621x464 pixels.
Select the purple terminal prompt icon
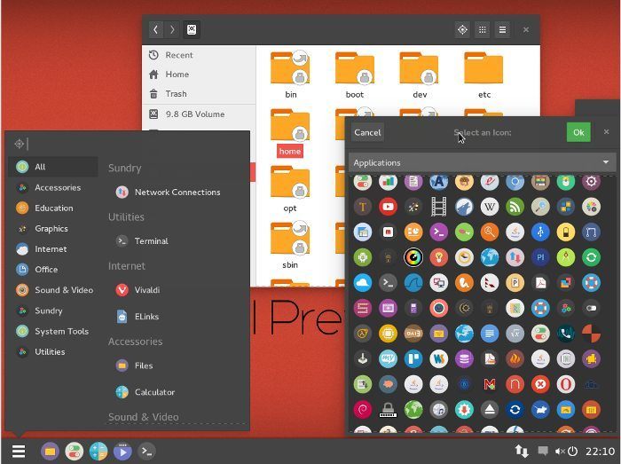pos(438,232)
